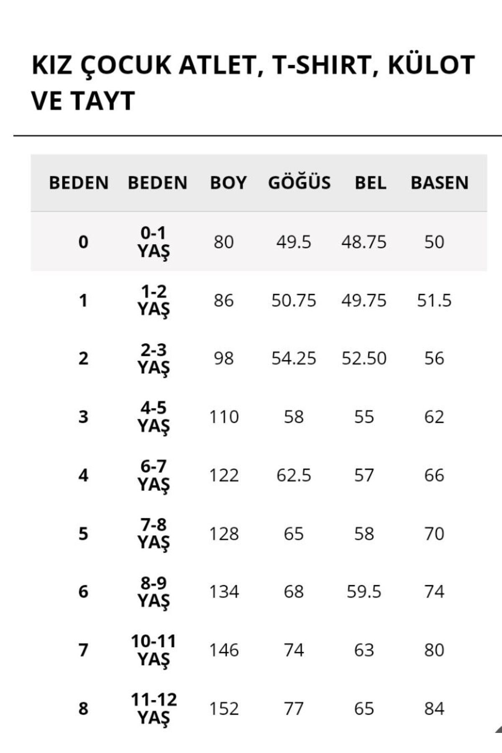Select the 1-2 YAŞ age cell
Image resolution: width=502 pixels, height=753 pixels.
pyautogui.click(x=154, y=300)
